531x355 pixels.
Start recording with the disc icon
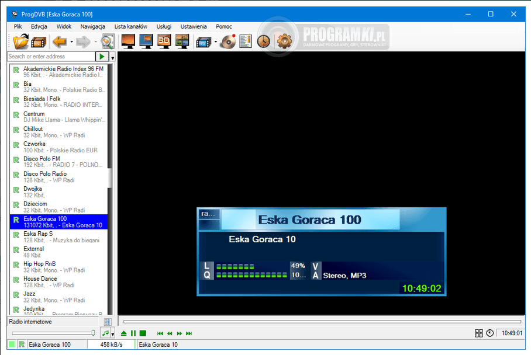(228, 41)
